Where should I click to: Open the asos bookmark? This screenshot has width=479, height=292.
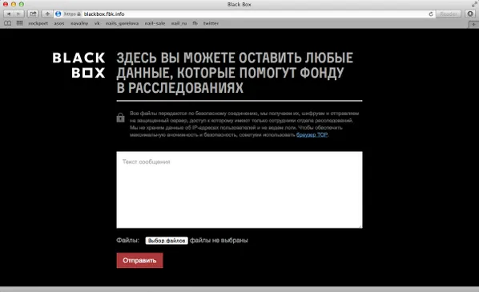click(x=59, y=23)
